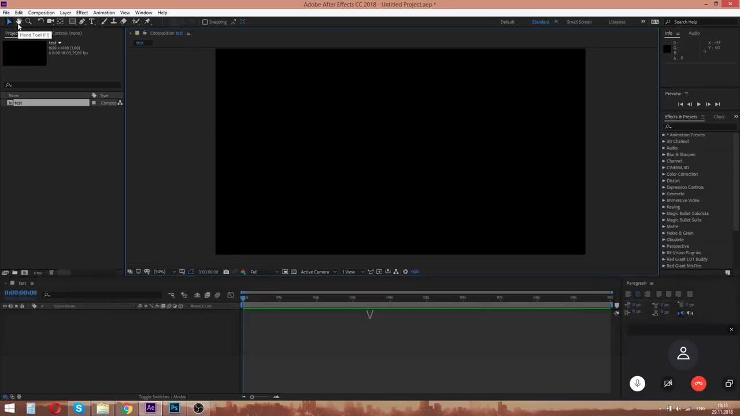Click the Composition Flowchart icon in viewer
Image resolution: width=740 pixels, height=416 pixels.
[396, 272]
